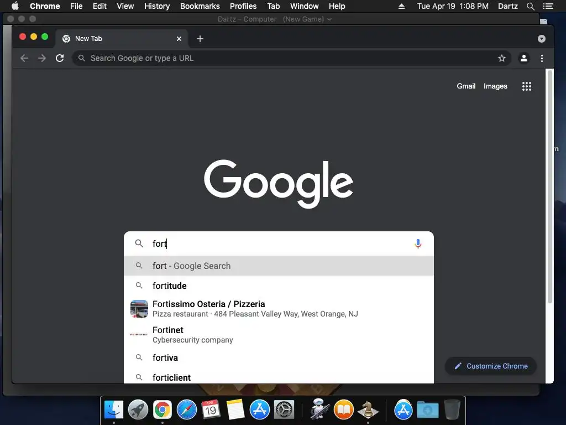Open Chess from the Dock

[368, 410]
